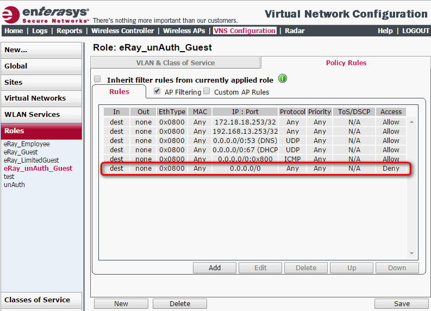
Task: Go to Reports in the top menu
Action: (x=69, y=31)
